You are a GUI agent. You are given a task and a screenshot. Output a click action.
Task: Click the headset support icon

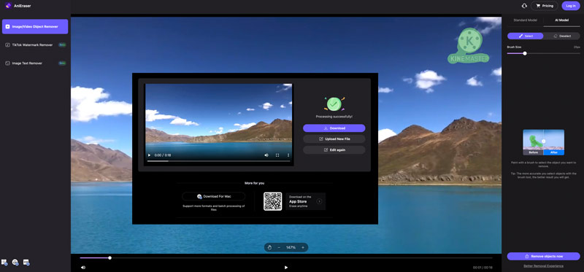click(x=524, y=6)
